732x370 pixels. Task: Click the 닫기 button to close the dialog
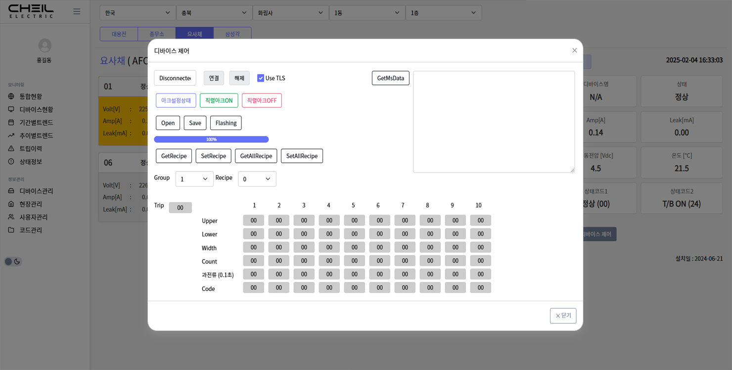click(563, 316)
